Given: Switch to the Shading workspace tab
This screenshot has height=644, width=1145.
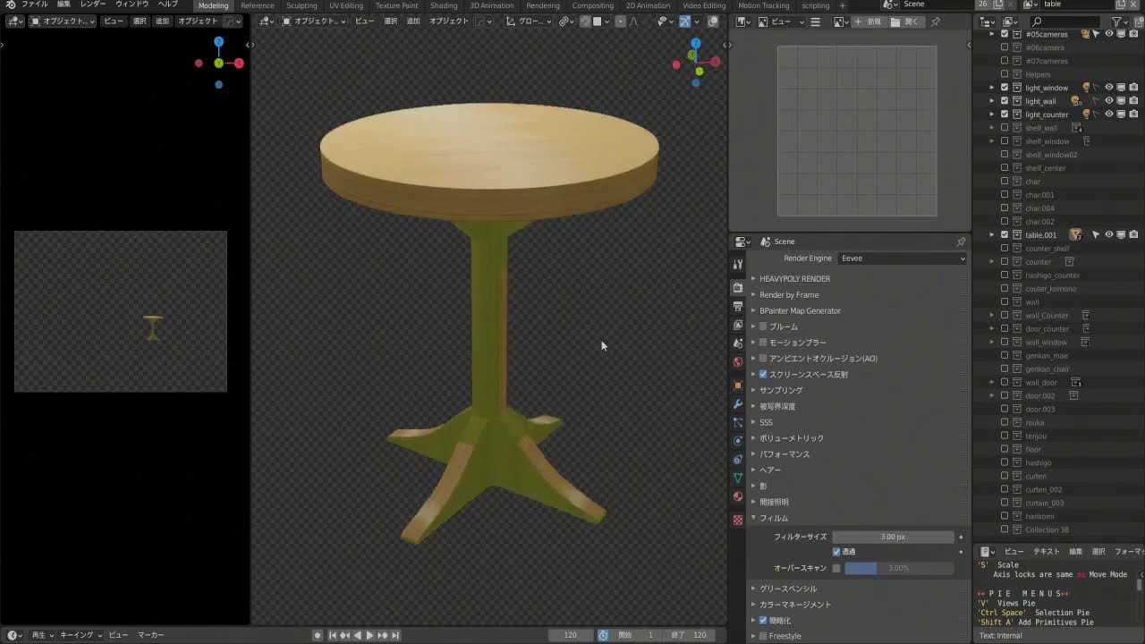Looking at the screenshot, I should (x=444, y=5).
